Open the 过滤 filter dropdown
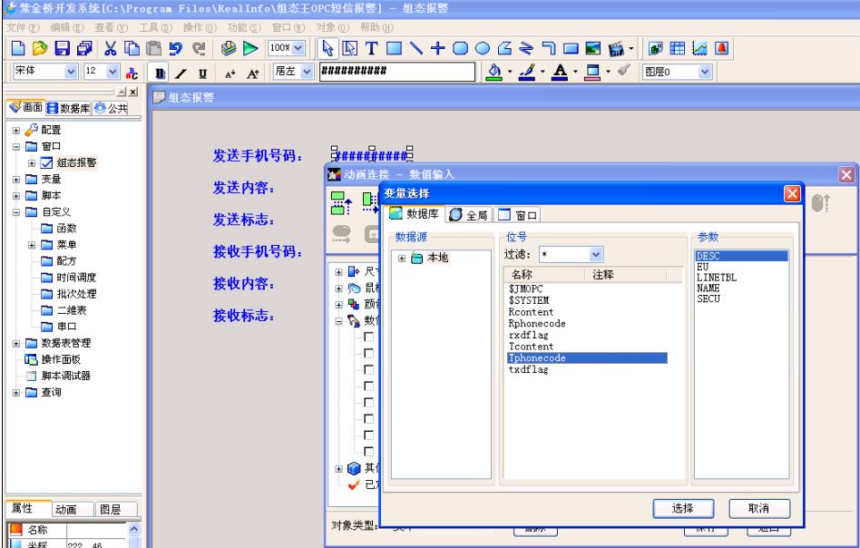The image size is (860, 548). (x=596, y=255)
